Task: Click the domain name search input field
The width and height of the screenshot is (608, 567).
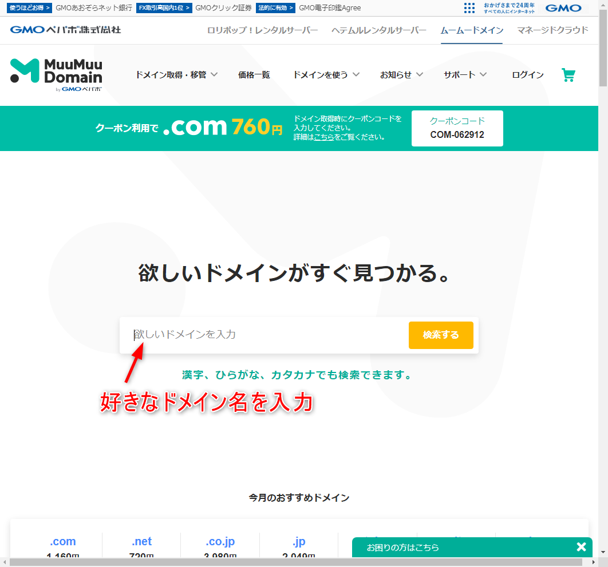Action: pyautogui.click(x=263, y=335)
